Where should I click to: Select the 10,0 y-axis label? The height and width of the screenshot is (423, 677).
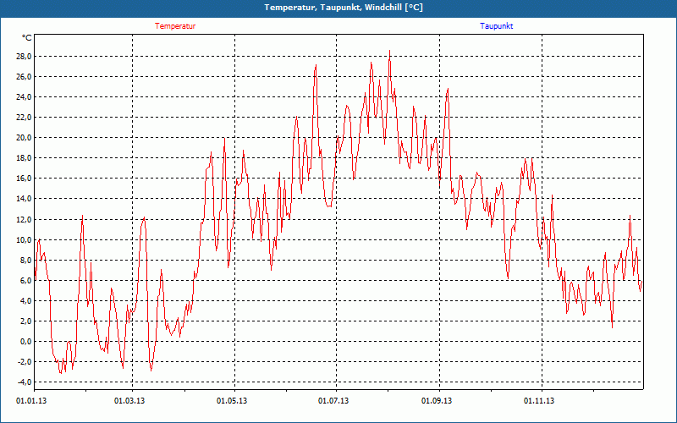(x=24, y=239)
